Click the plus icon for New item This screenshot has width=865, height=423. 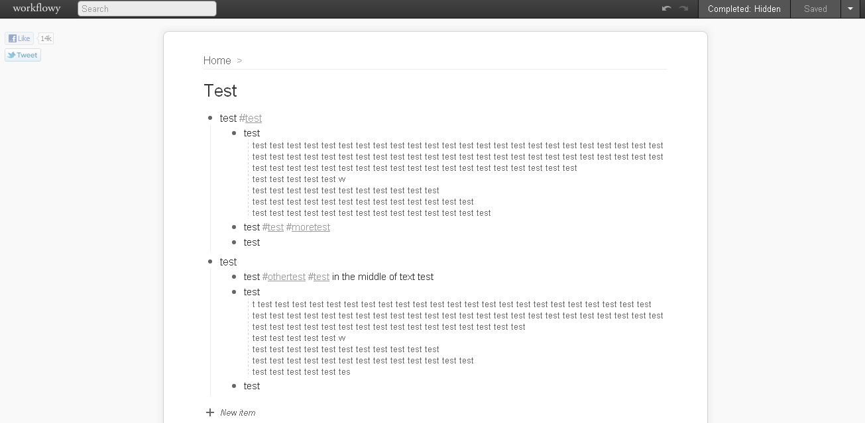210,412
